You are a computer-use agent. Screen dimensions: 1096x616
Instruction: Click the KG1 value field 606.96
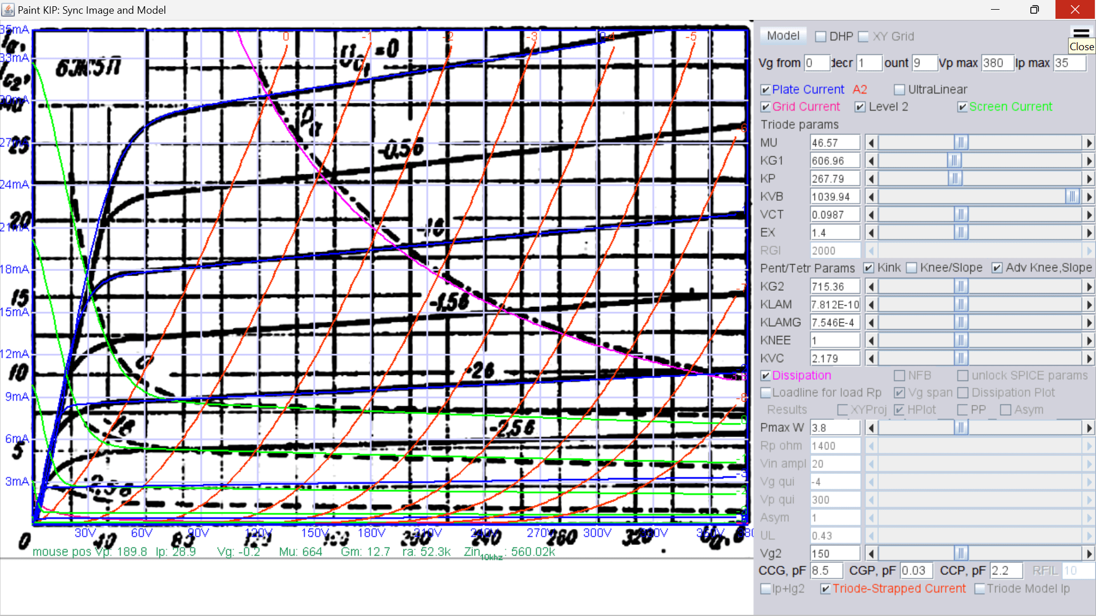pyautogui.click(x=835, y=161)
